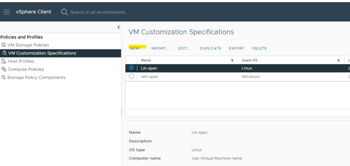Click the VM Storage Policies icon
The width and height of the screenshot is (350, 166).
tap(3, 45)
